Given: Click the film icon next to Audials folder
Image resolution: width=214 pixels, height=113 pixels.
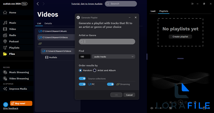Looking at the screenshot, I should (47, 57).
